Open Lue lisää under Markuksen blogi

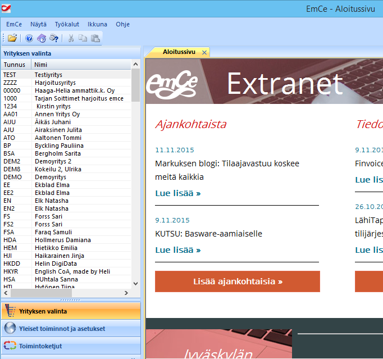coord(178,193)
